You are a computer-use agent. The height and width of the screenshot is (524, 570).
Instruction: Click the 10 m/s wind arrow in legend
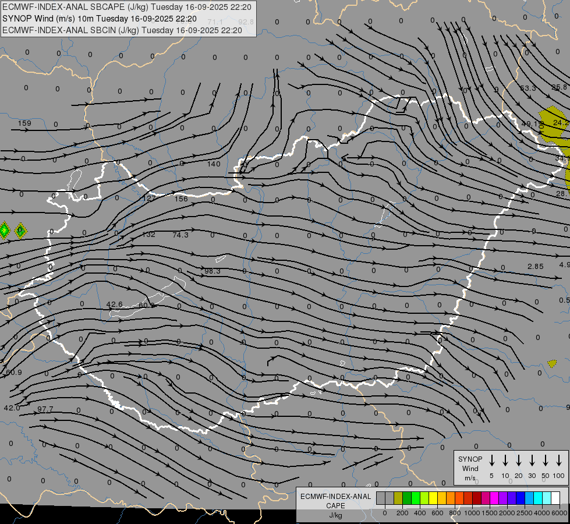point(505,461)
